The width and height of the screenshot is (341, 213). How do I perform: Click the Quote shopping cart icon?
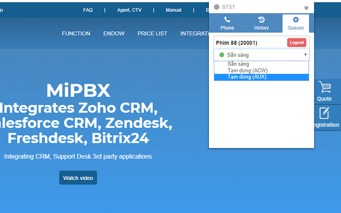(x=324, y=87)
